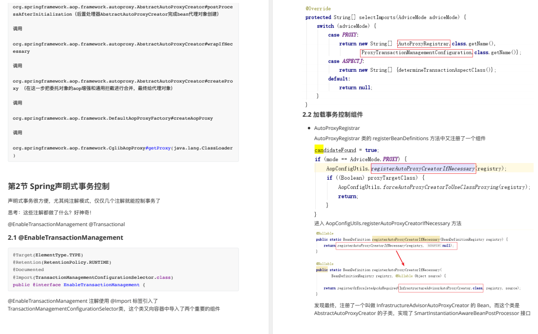Click 'public @interface EnableTransactionManagement {' line
This screenshot has width=538, height=334.
[x=79, y=285]
